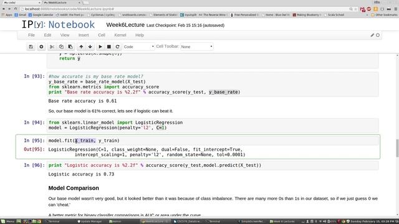
Task: Open the Apps bookmark
Action: pyautogui.click(x=7, y=15)
